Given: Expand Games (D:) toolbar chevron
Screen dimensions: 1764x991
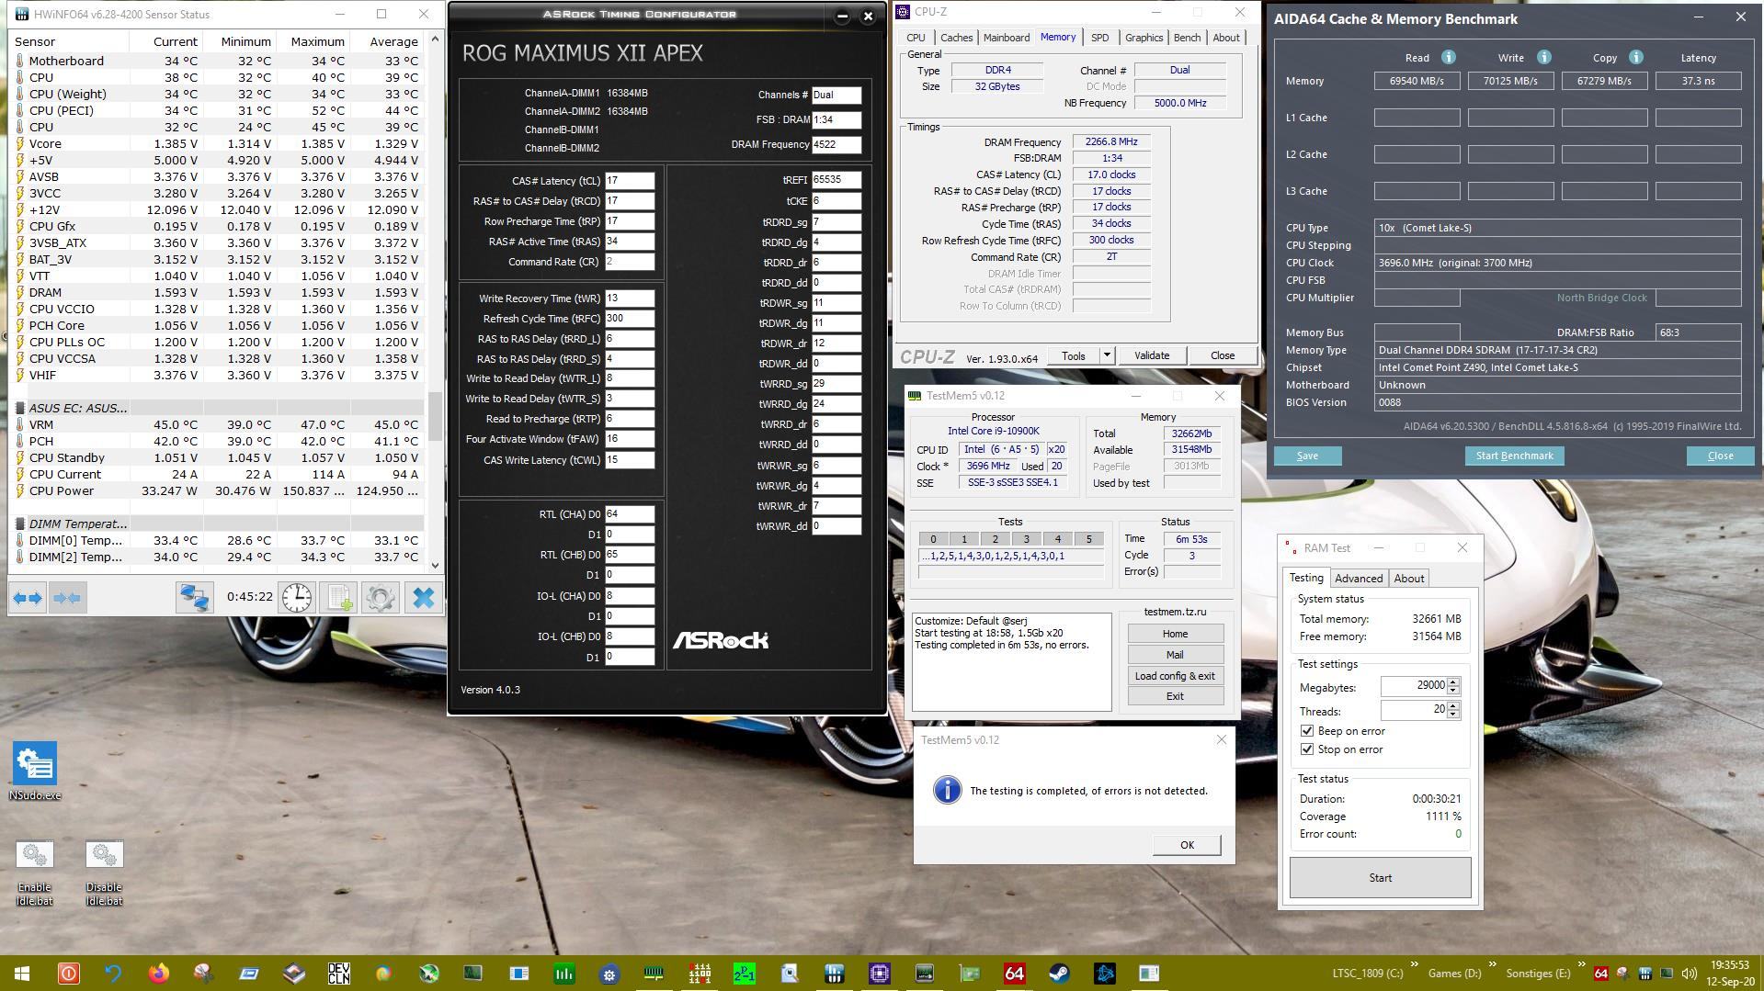Looking at the screenshot, I should click(1492, 965).
